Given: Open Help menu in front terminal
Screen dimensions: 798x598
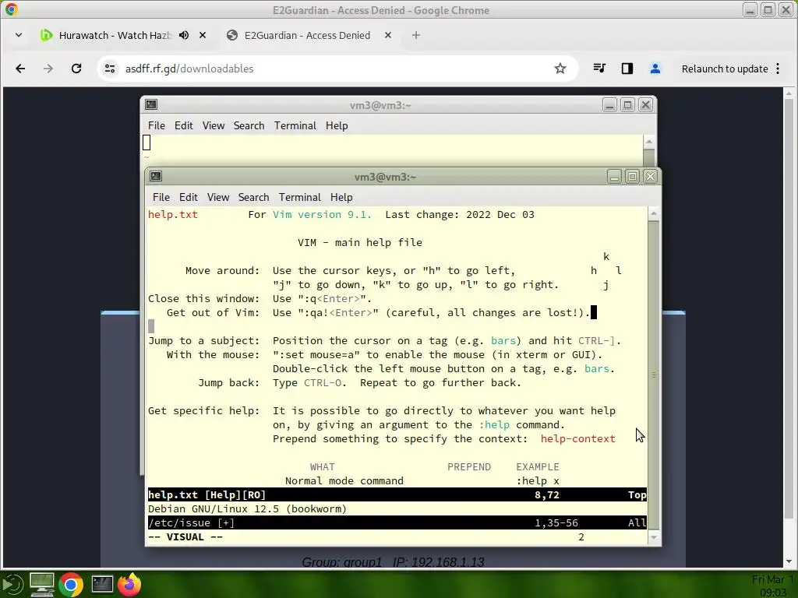Looking at the screenshot, I should click(x=341, y=197).
